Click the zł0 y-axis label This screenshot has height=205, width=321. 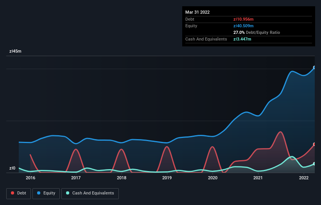pos(12,168)
